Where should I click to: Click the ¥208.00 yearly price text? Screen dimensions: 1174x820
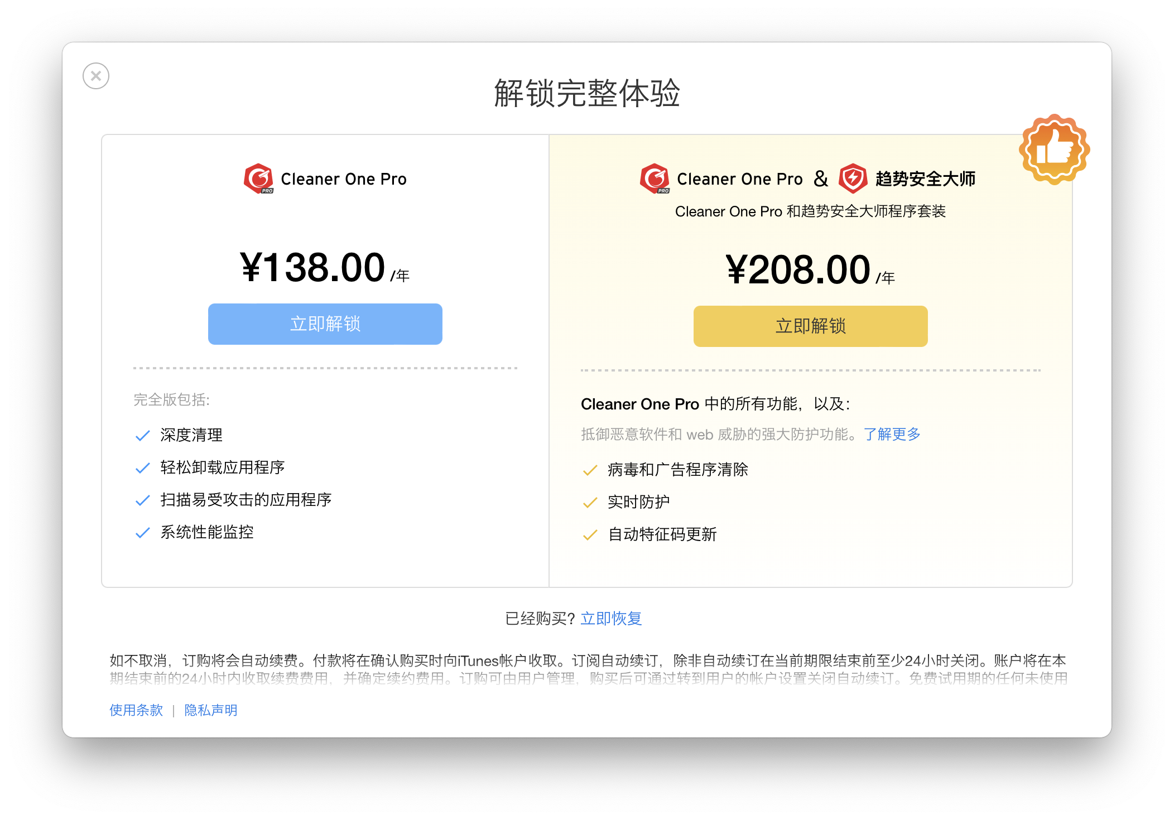(x=798, y=270)
